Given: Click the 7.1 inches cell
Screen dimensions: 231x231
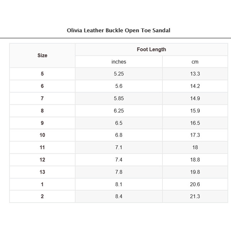Looking at the screenshot, I should pyautogui.click(x=119, y=147).
